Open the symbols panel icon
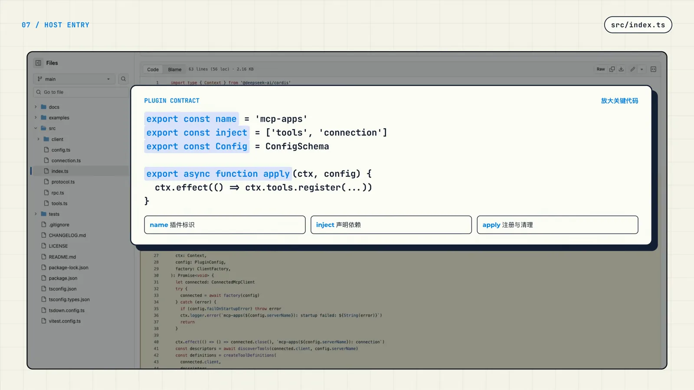Viewport: 694px width, 390px height. coord(653,69)
